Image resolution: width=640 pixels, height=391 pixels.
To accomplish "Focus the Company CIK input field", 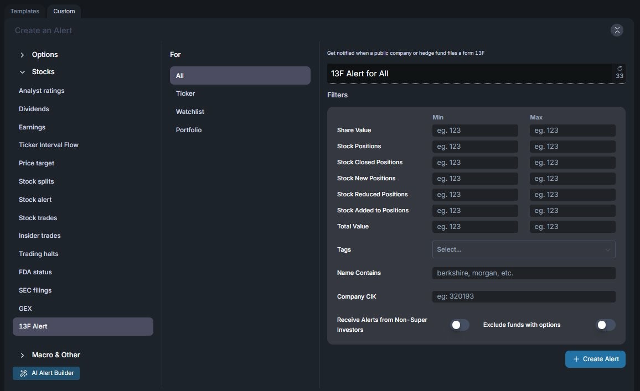I will pos(523,296).
